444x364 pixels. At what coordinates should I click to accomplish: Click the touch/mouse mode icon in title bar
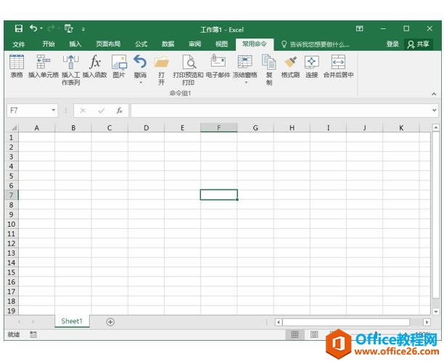(69, 28)
